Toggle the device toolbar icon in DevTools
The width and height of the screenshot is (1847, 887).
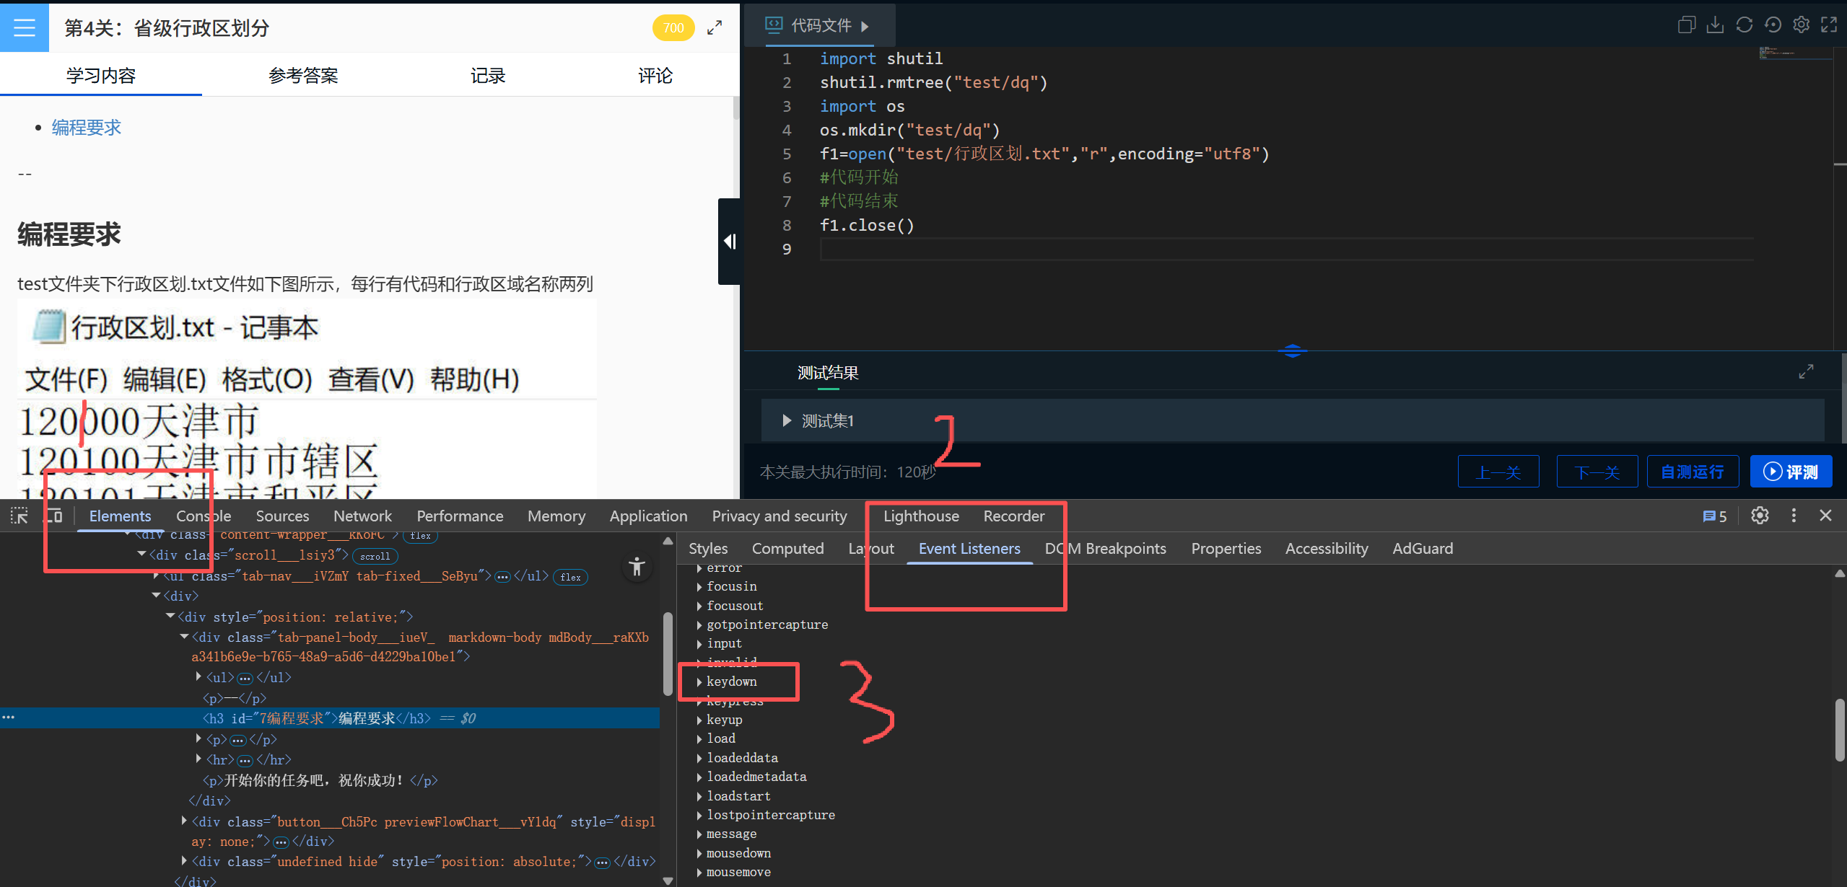(x=53, y=516)
